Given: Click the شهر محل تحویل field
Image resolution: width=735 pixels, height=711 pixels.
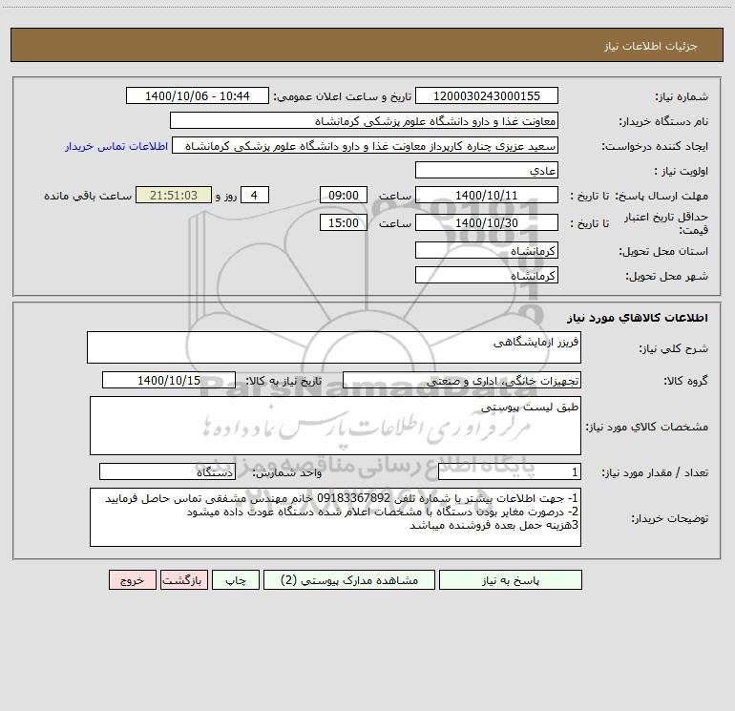Looking at the screenshot, I should [x=487, y=275].
